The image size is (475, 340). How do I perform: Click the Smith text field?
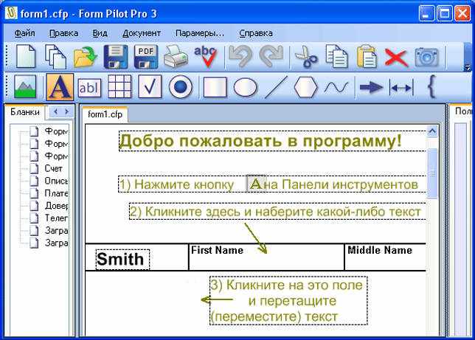pyautogui.click(x=122, y=260)
